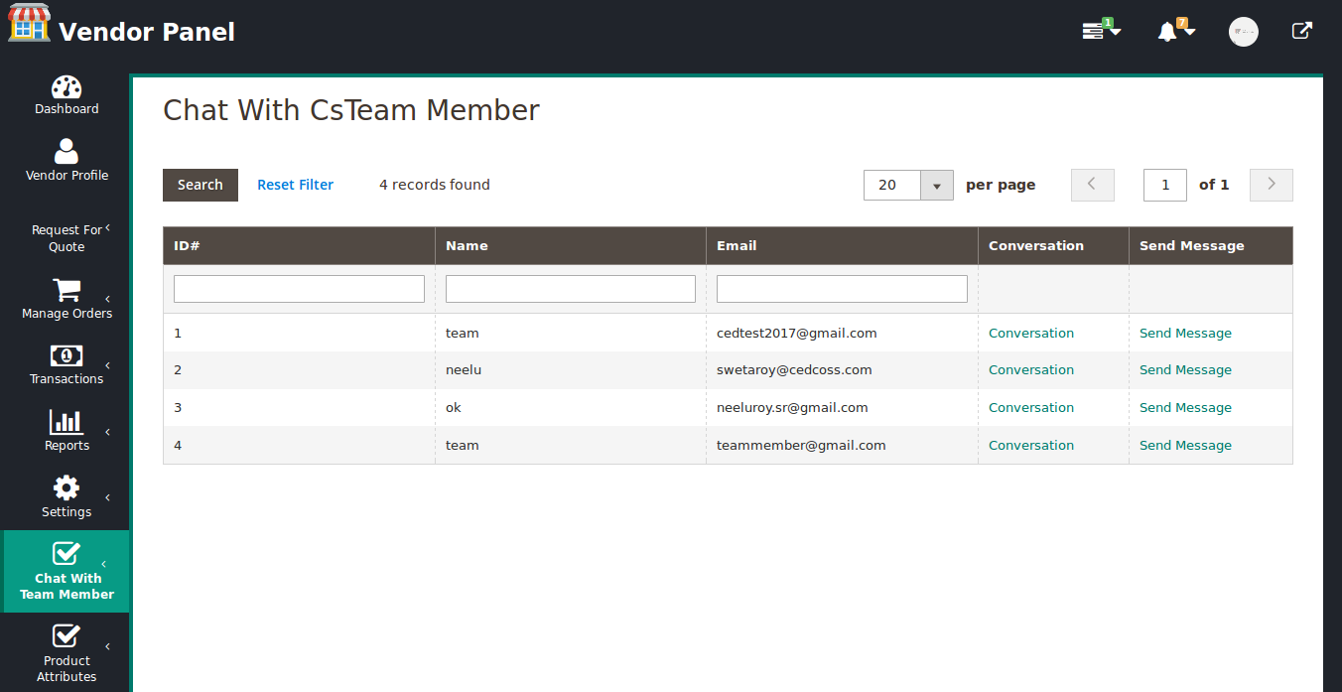Click the vendor avatar in header
1342x692 pixels.
point(1243,32)
